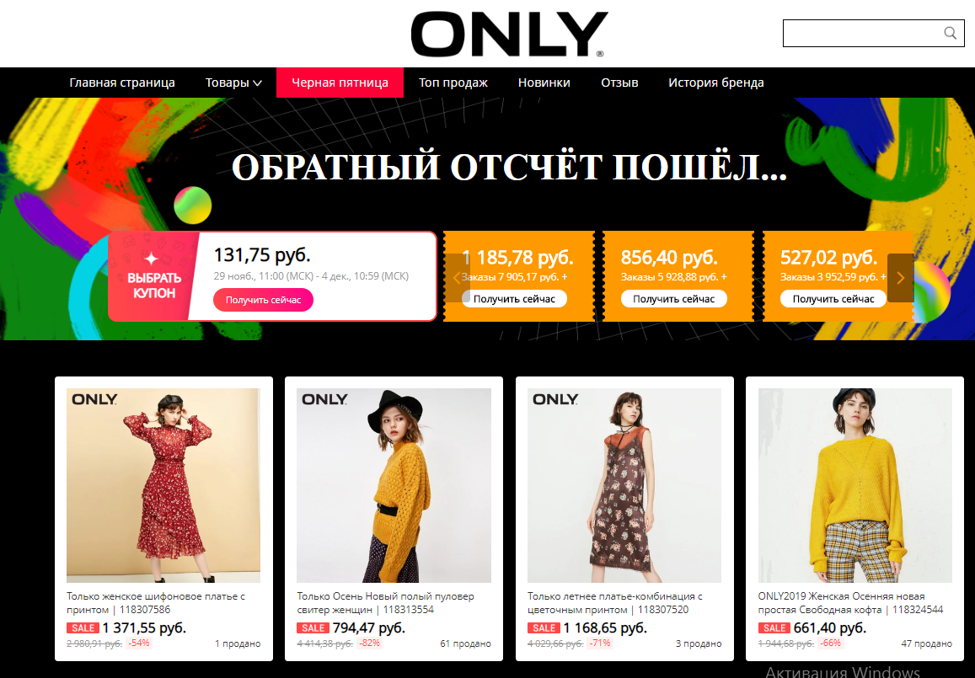
Task: Click SALE badge on red chiffon dress
Action: [83, 627]
